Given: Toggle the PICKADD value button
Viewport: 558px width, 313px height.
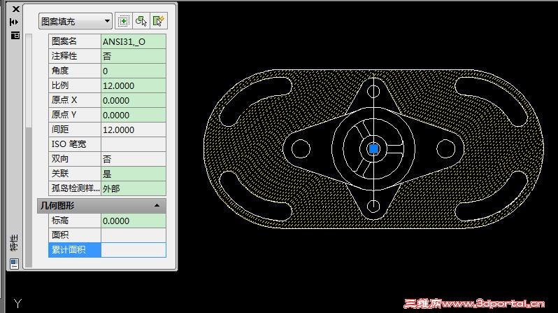Looking at the screenshot, I should [x=123, y=22].
